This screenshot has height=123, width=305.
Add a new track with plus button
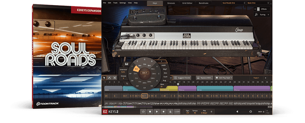265,78
